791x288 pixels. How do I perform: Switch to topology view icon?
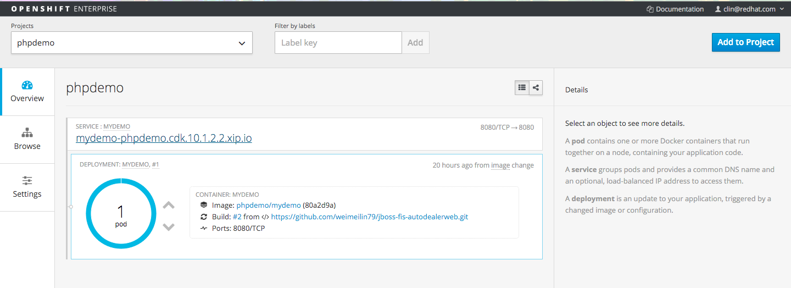point(536,87)
